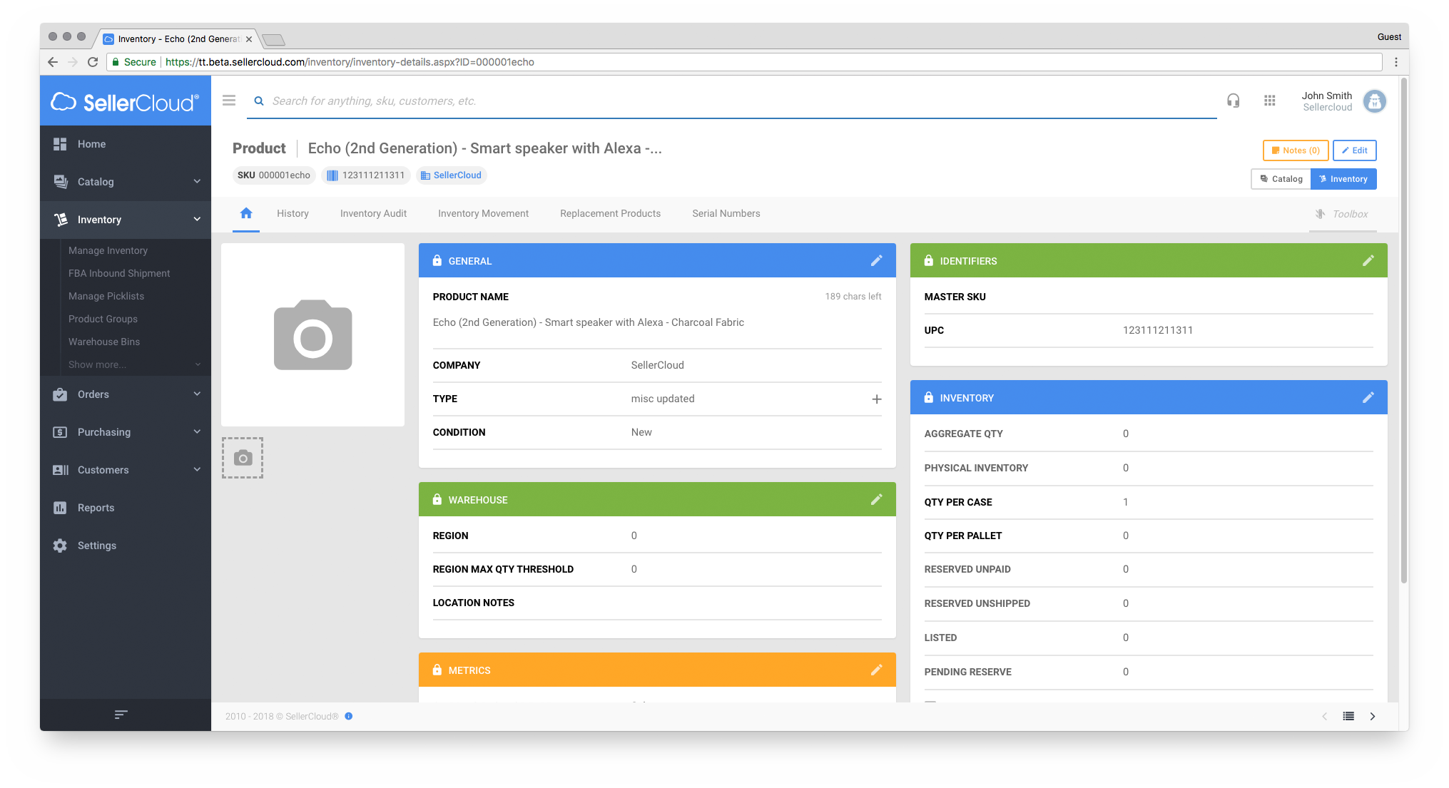The width and height of the screenshot is (1449, 788).
Task: Click the lock icon on General panel
Action: (437, 260)
